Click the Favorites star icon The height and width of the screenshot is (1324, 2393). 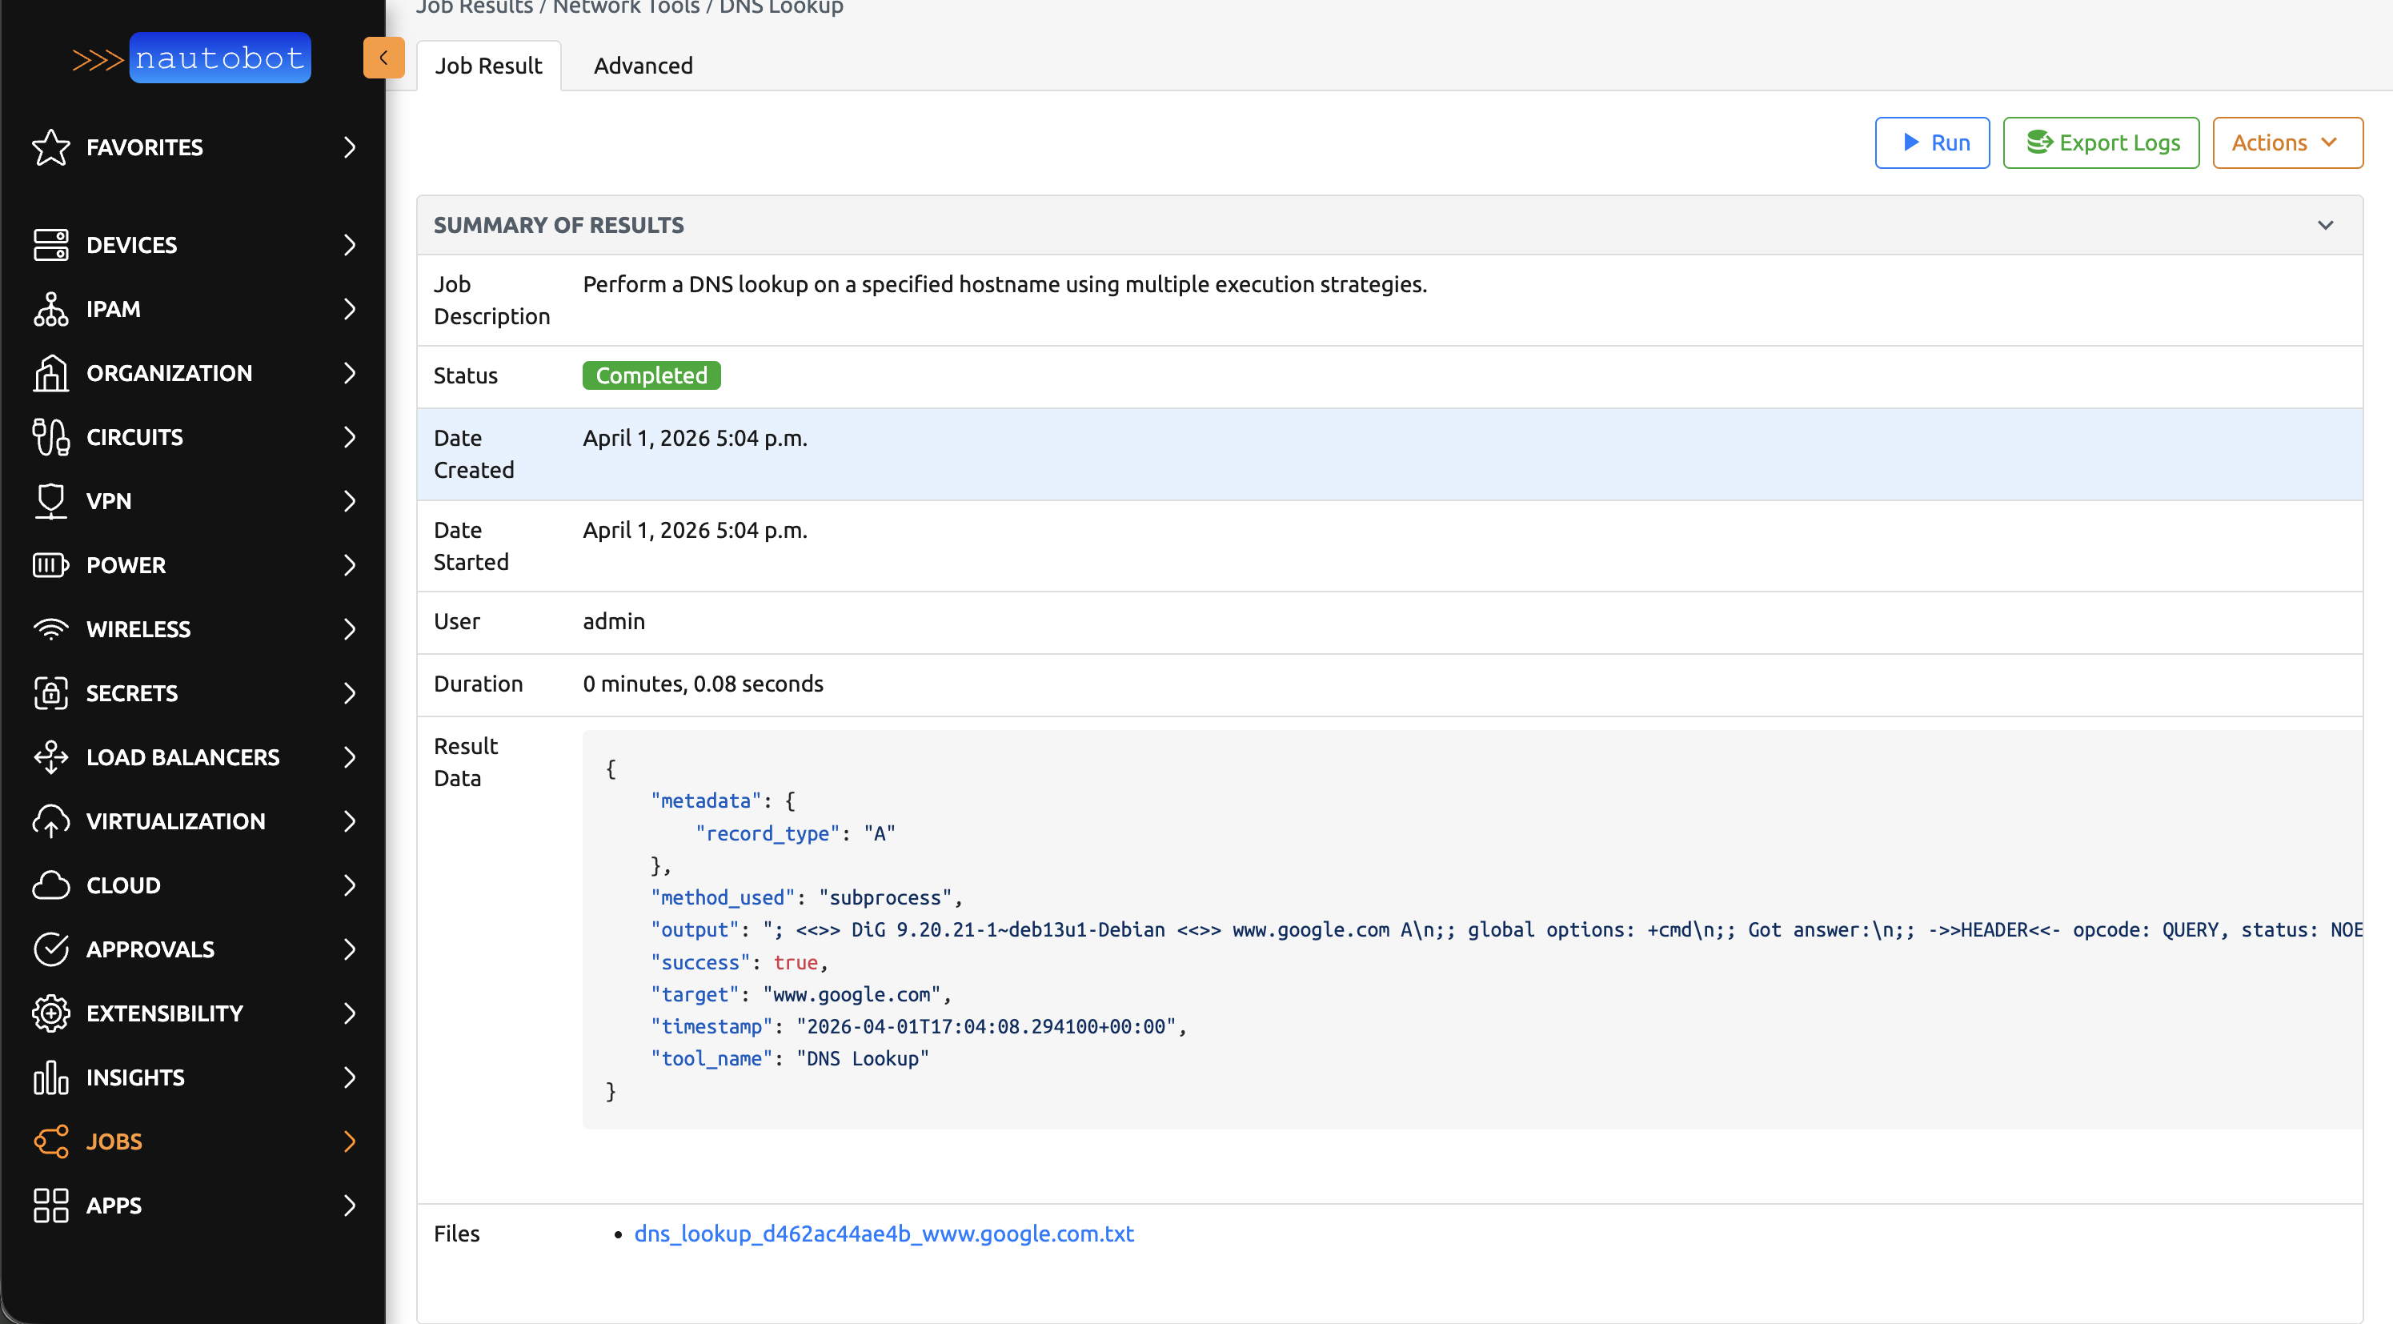point(50,148)
